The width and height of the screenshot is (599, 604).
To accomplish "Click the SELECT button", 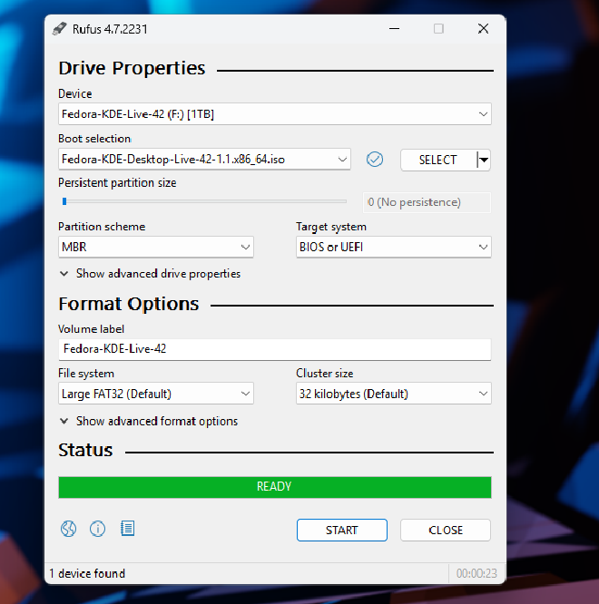I will tap(438, 160).
